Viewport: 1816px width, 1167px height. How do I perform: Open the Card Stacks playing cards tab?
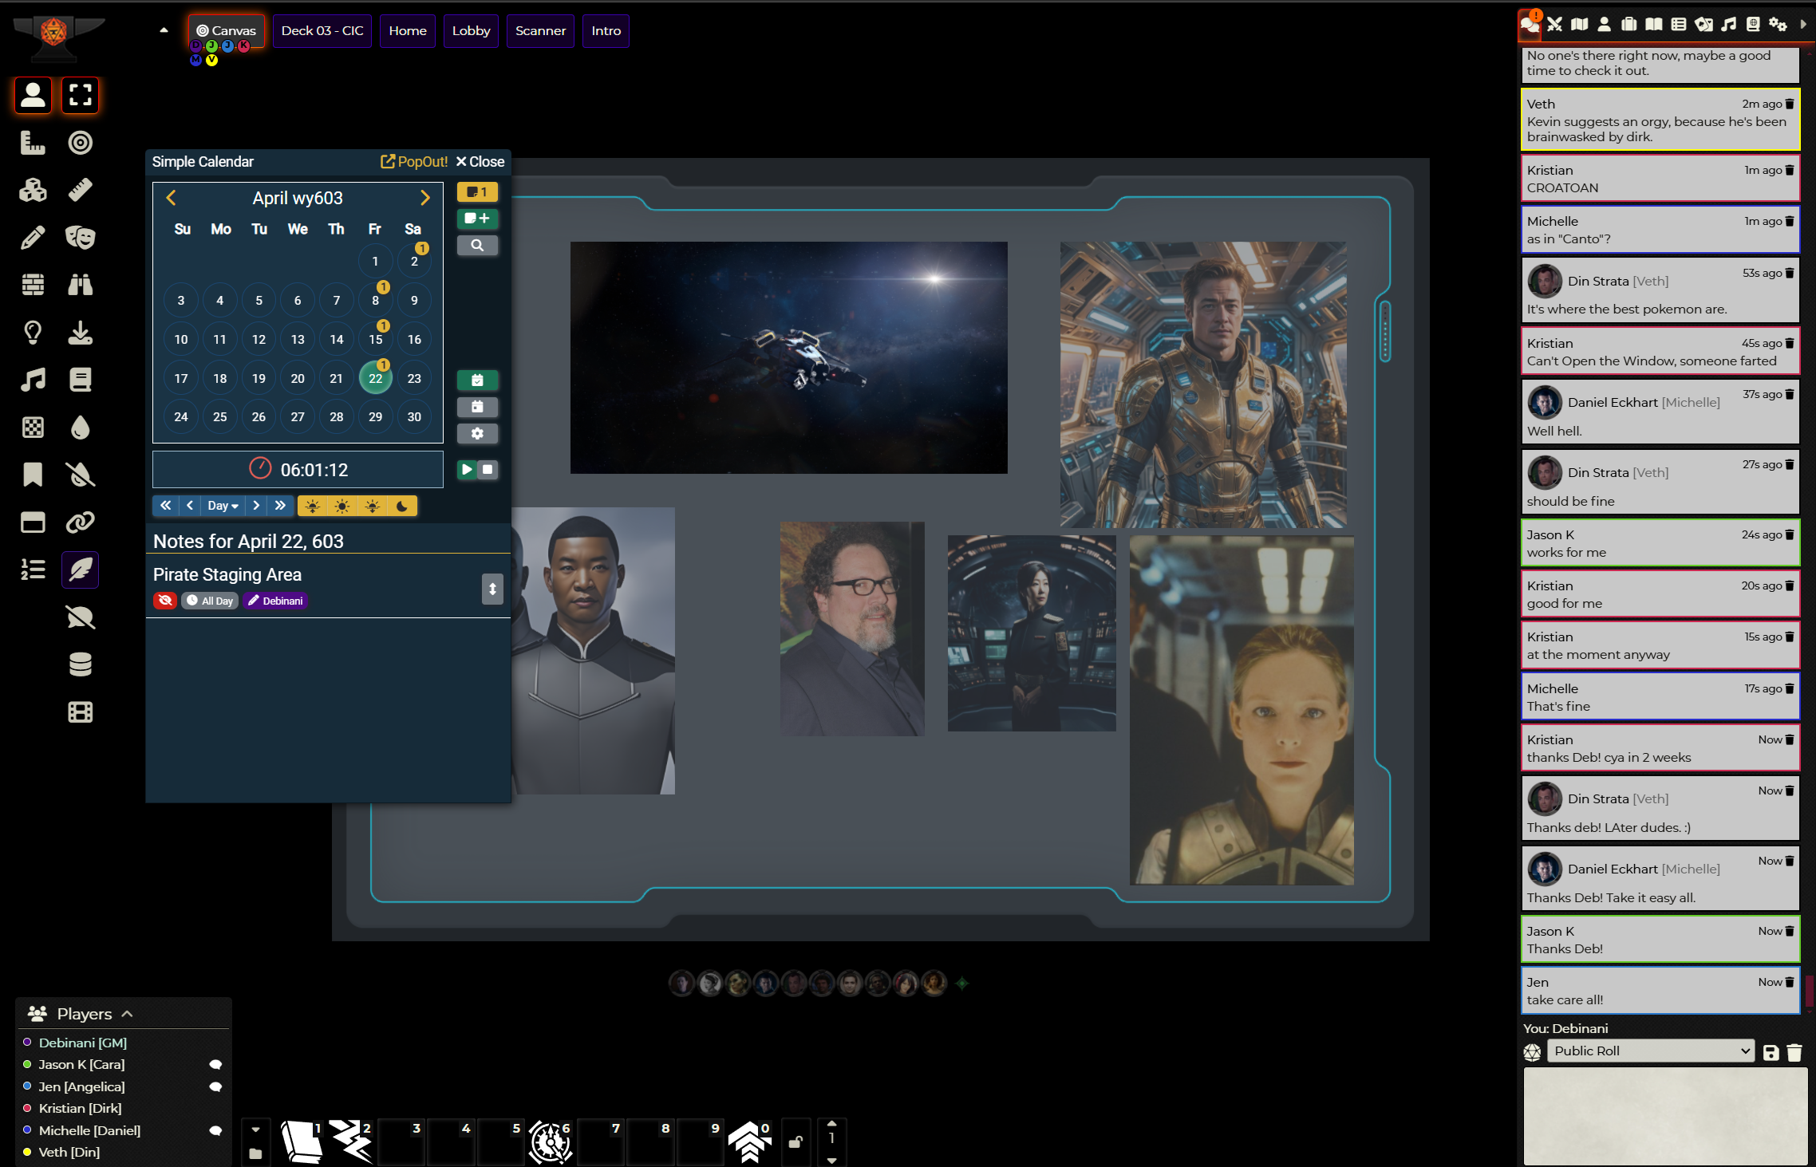pos(1703,25)
